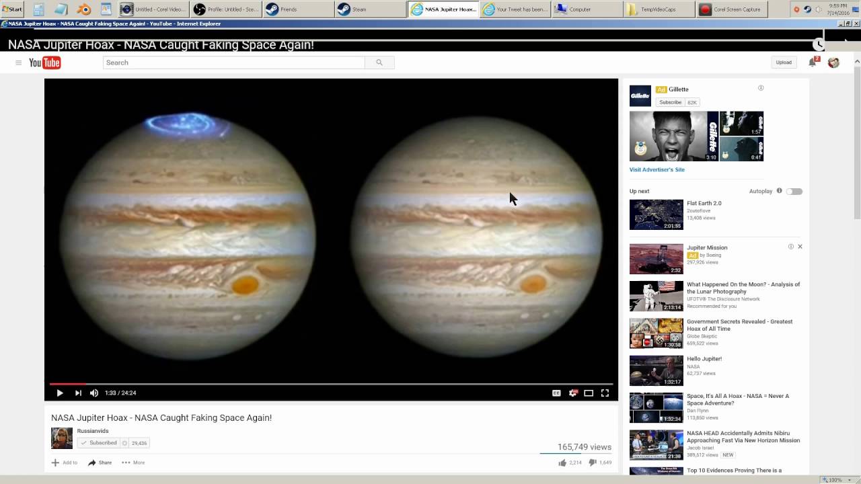
Task: Go to YouTube home via logo
Action: (x=45, y=63)
